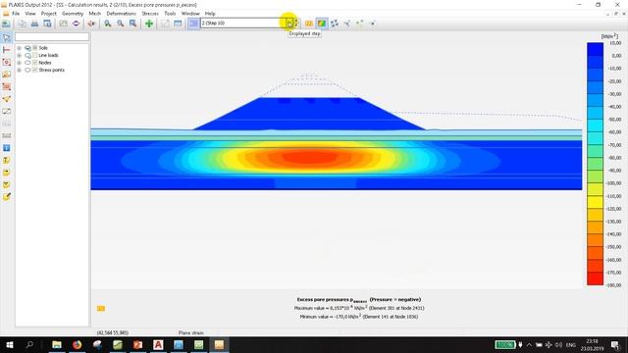Click the step spinner arrows beside dropdown
The width and height of the screenshot is (628, 353).
coord(296,24)
